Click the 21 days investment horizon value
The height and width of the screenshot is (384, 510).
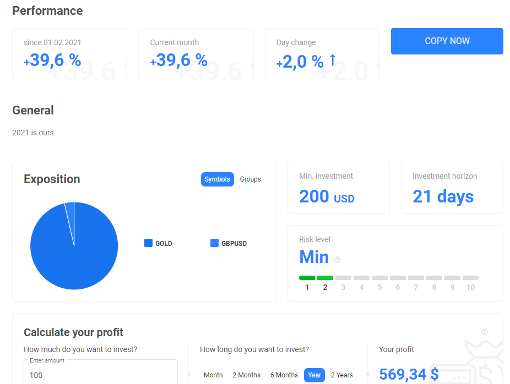[443, 197]
